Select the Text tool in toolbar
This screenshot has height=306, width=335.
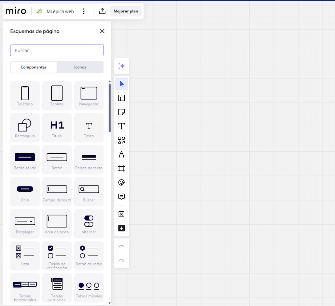(x=121, y=126)
